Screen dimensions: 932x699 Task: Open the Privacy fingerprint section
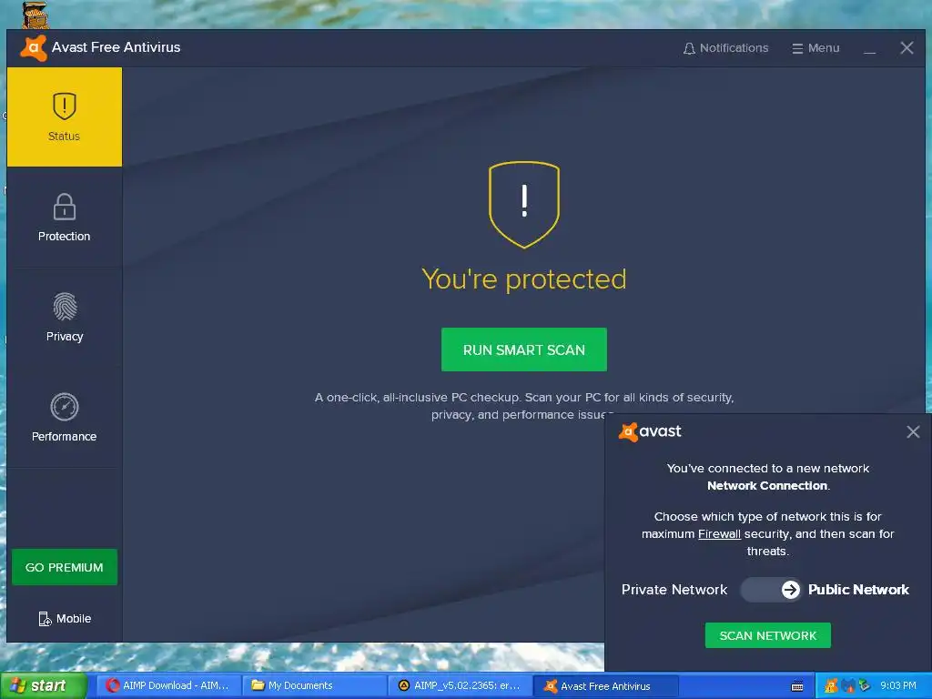(x=65, y=318)
